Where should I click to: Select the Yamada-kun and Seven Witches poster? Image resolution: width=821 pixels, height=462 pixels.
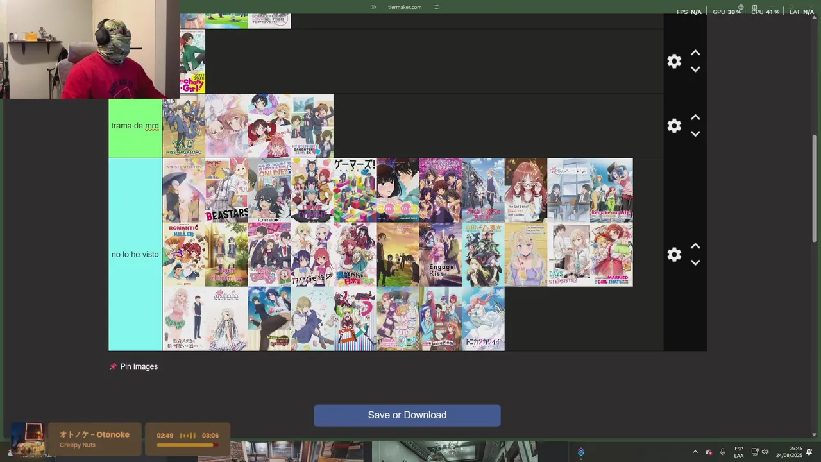pyautogui.click(x=483, y=255)
